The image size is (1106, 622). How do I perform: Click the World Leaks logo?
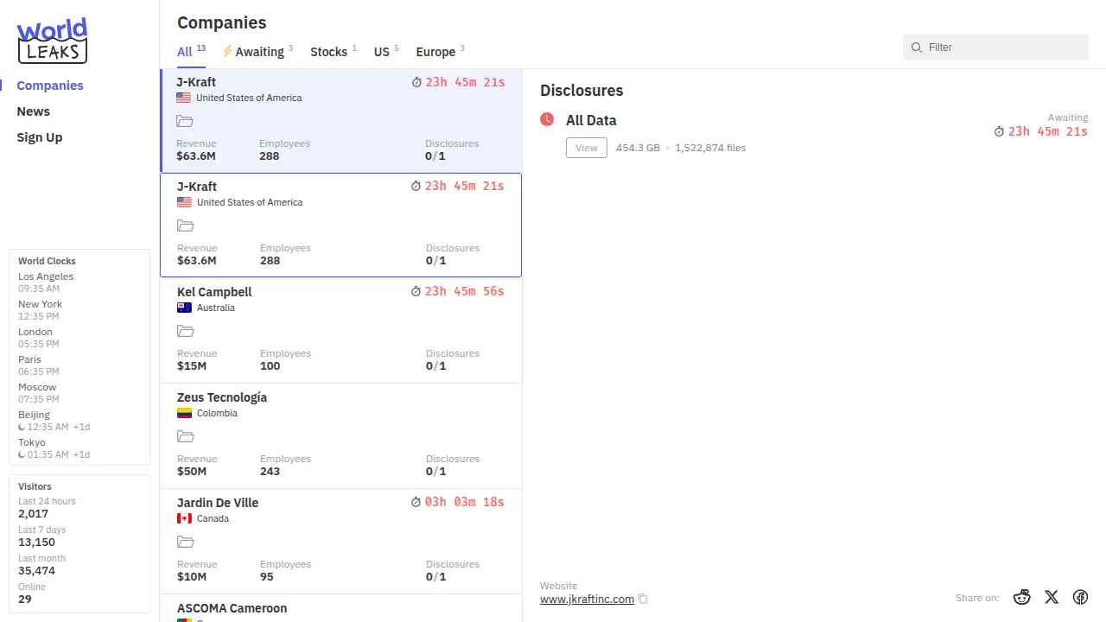coord(52,41)
